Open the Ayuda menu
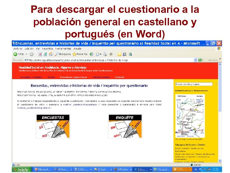This screenshot has width=230, height=173. click(77, 49)
